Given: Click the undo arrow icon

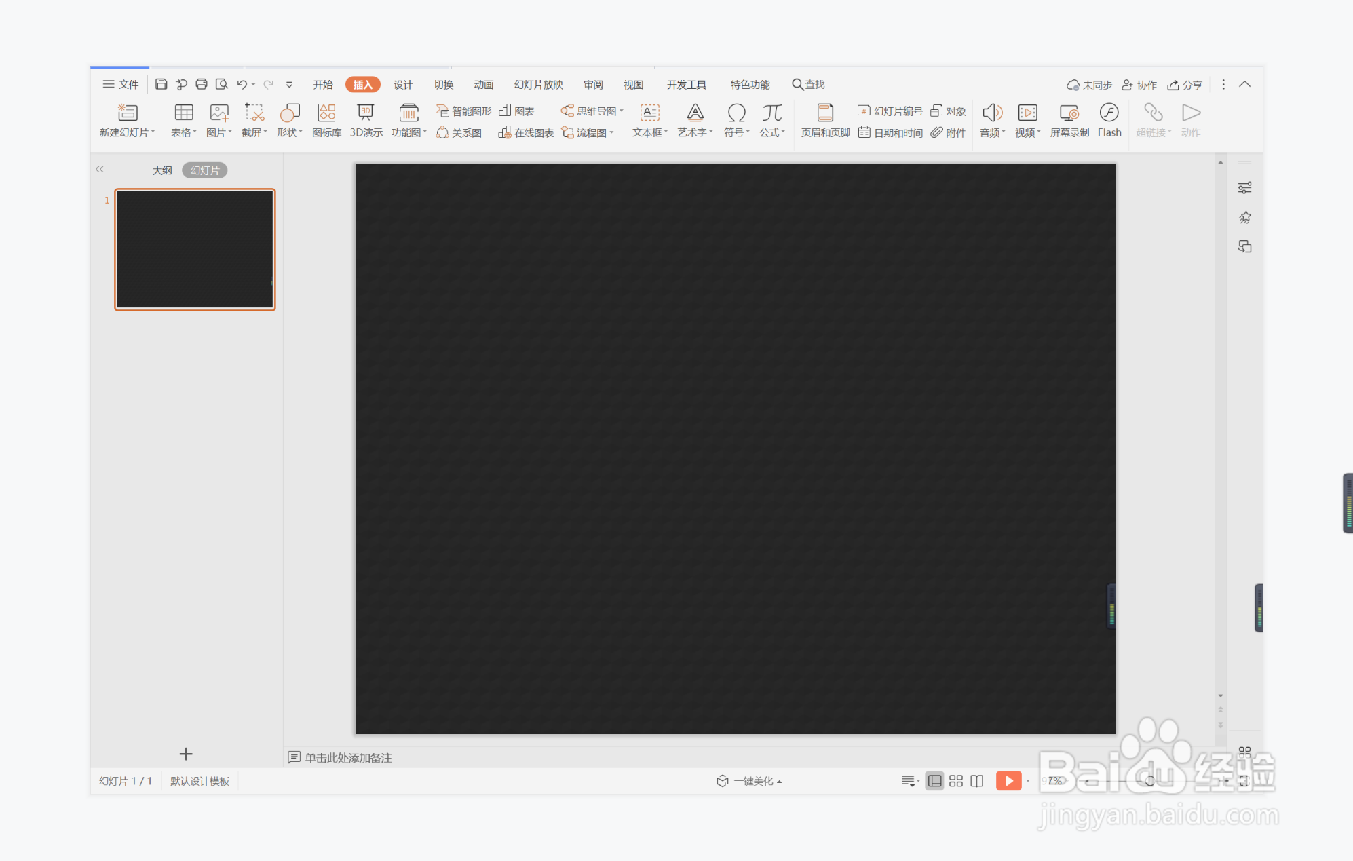Looking at the screenshot, I should coord(242,84).
